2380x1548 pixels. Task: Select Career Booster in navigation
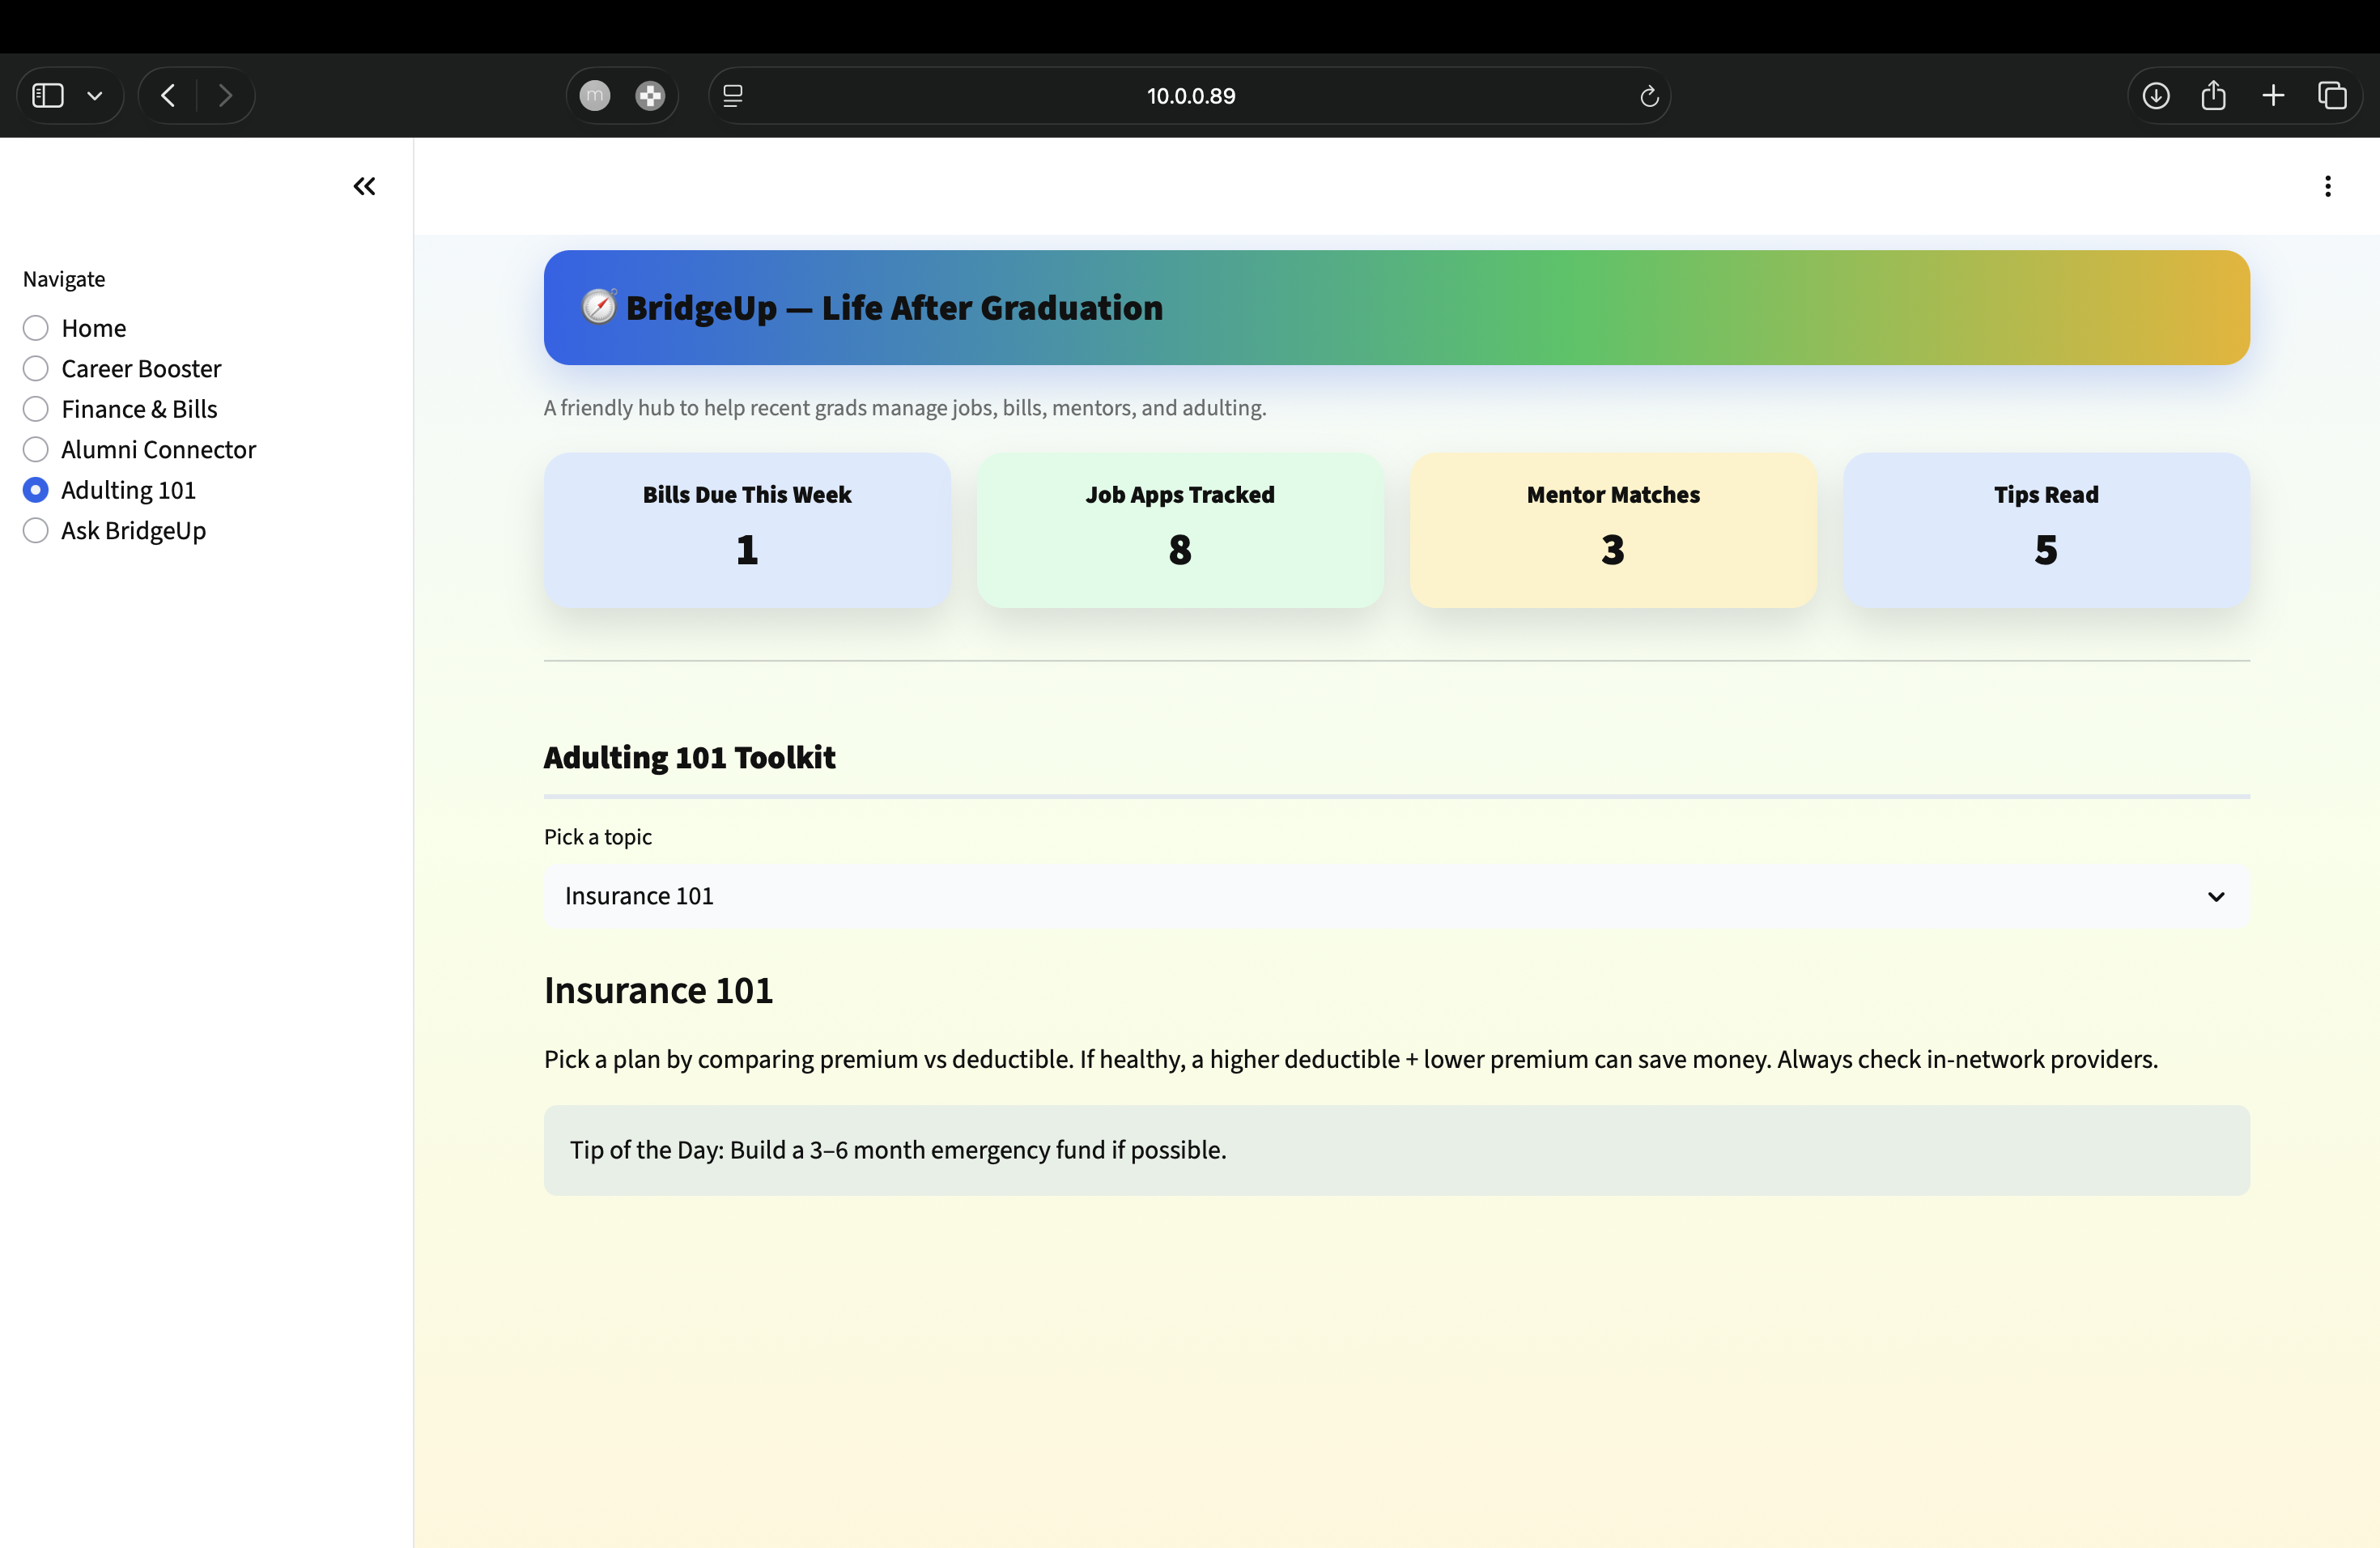[36, 369]
